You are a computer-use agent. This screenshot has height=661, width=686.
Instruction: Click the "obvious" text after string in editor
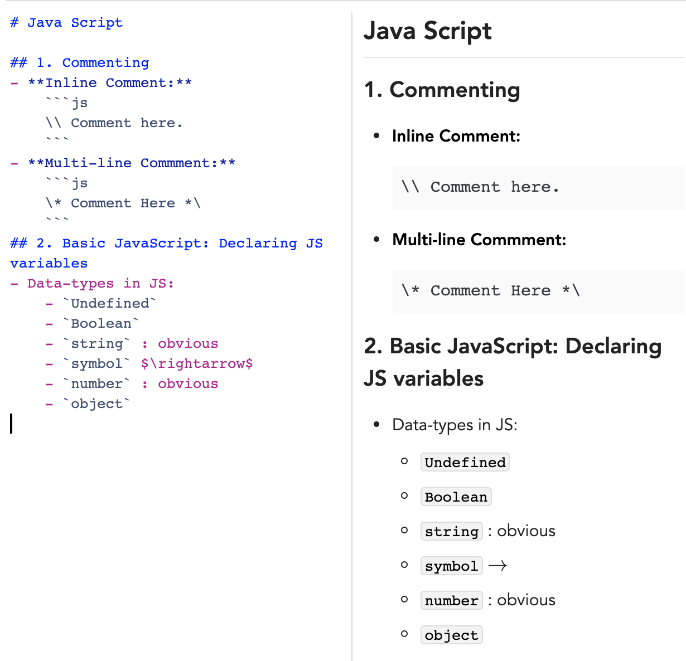pos(187,343)
